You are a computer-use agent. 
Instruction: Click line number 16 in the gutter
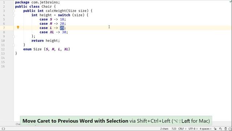click(x=3, y=66)
